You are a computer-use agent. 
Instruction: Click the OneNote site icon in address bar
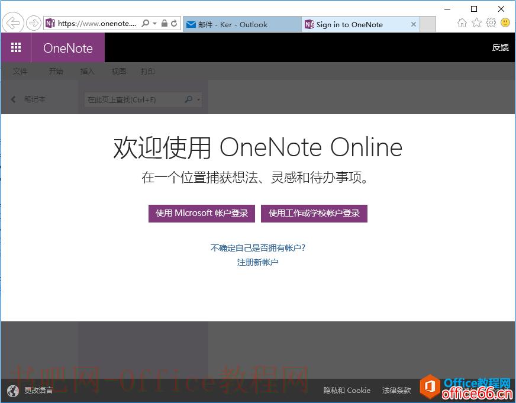click(x=50, y=23)
